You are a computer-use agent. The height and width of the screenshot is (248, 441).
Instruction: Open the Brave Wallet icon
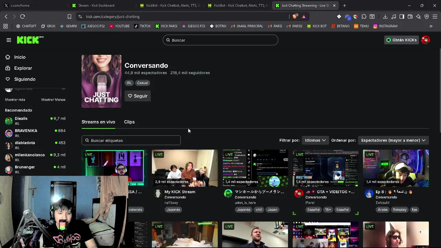point(410,17)
